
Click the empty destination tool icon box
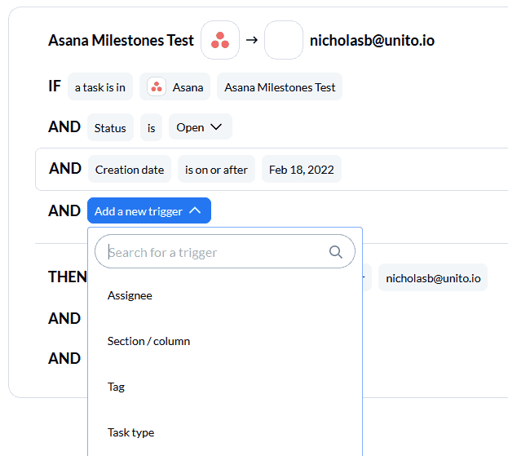[x=284, y=40]
